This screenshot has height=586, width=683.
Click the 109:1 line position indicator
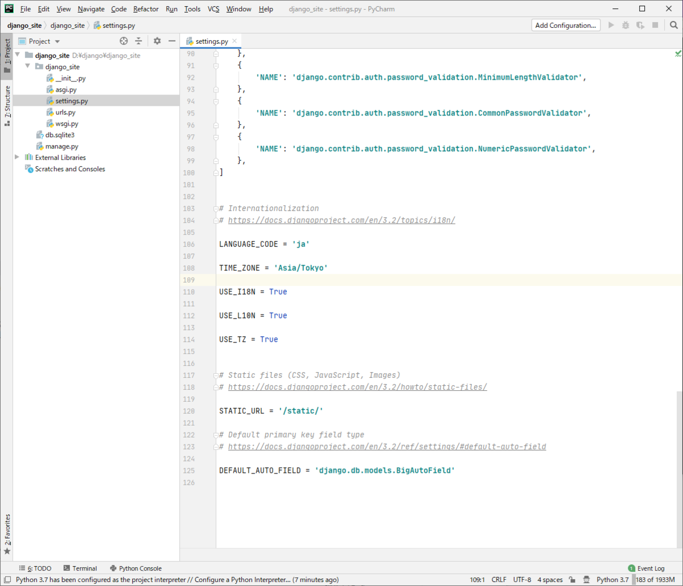(x=478, y=580)
